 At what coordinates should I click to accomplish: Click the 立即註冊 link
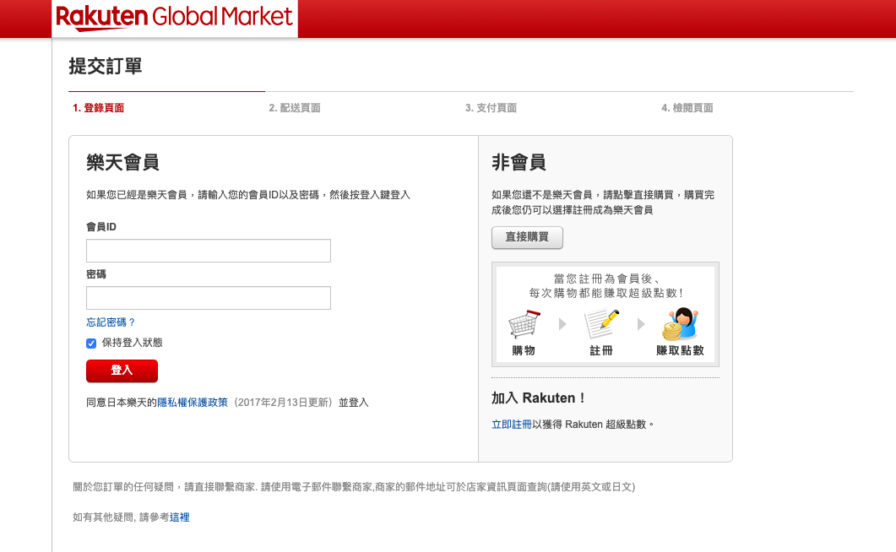(512, 425)
